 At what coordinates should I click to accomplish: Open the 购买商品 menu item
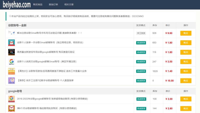(x=38, y=4)
